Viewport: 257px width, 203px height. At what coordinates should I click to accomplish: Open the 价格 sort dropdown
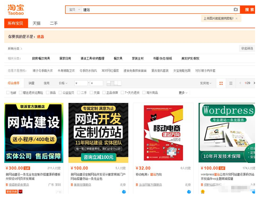point(63,83)
